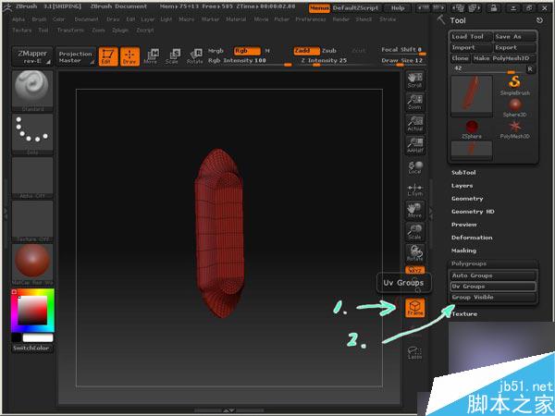Click the Scroll canvas icon
Screen dimensions: 555x416
[414, 80]
